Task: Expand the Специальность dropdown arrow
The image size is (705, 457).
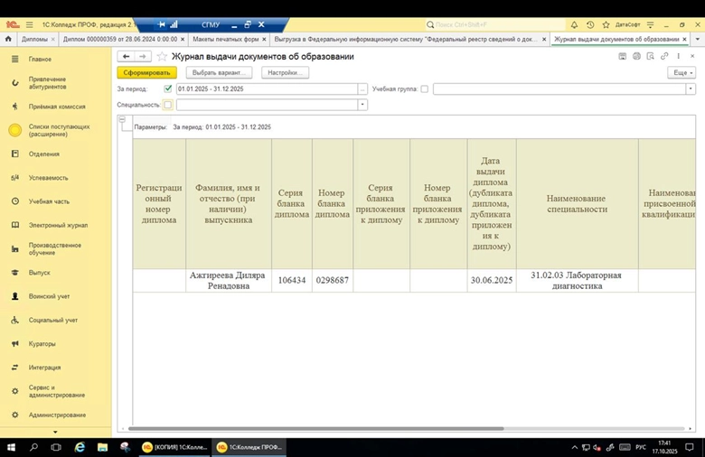Action: [x=362, y=105]
